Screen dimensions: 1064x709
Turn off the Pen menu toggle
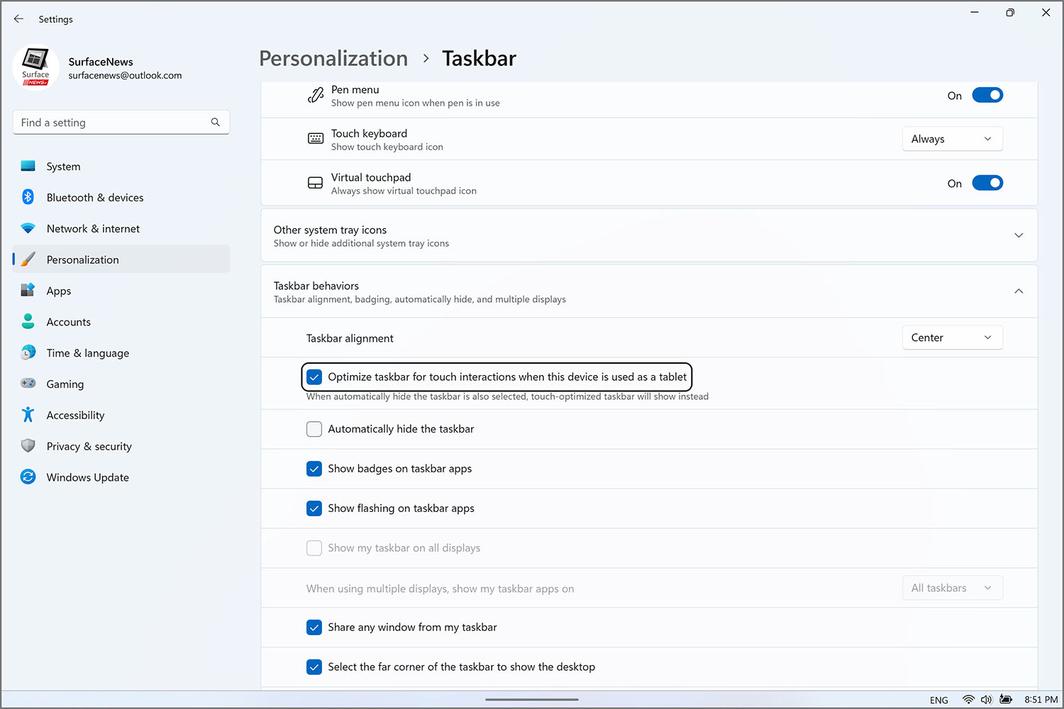987,95
